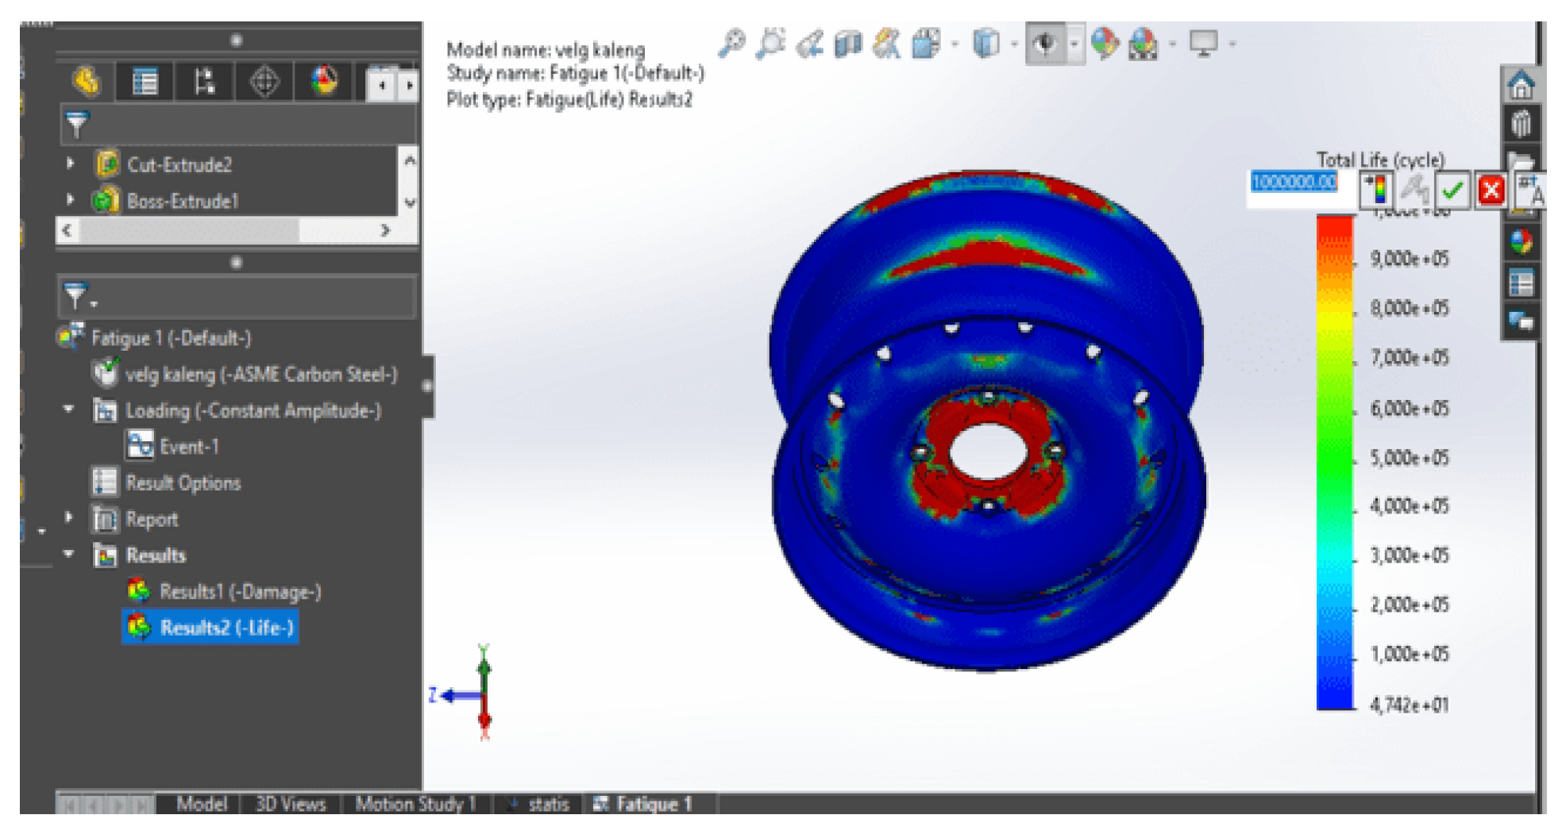Open the PropertyManager tab icon
This screenshot has height=838, width=1562.
click(145, 82)
